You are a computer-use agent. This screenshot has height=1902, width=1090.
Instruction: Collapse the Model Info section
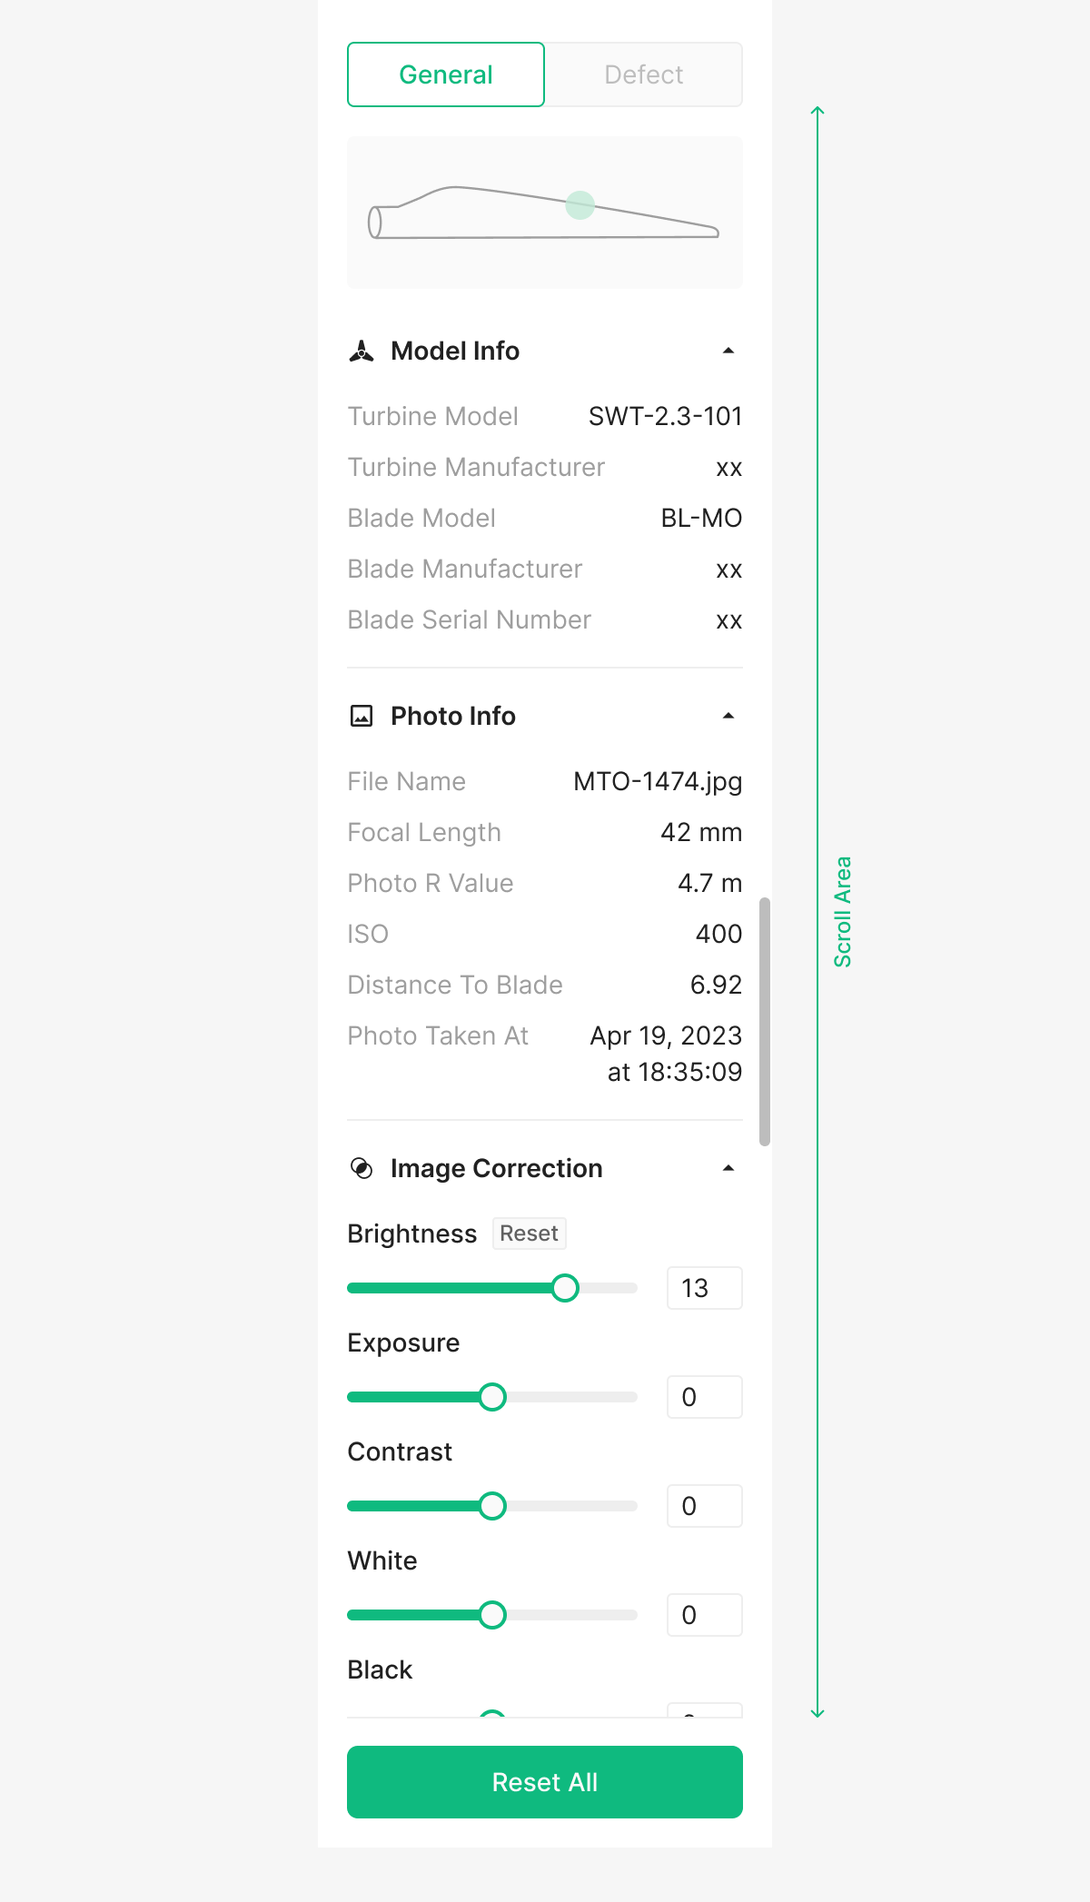pyautogui.click(x=728, y=352)
